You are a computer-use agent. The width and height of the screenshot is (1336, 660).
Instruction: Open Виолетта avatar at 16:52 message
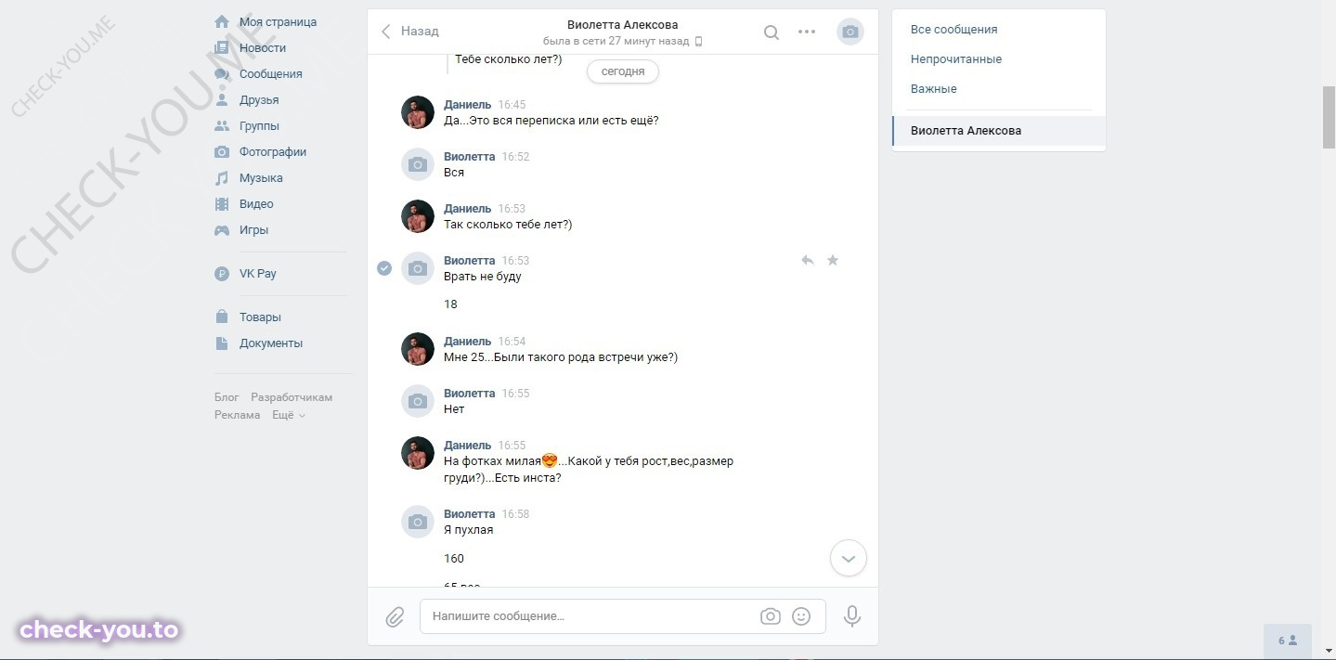pyautogui.click(x=418, y=164)
